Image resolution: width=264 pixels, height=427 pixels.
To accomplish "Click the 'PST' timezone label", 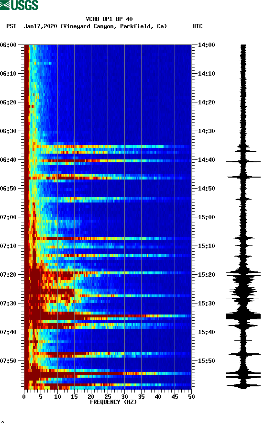I will click(11, 26).
